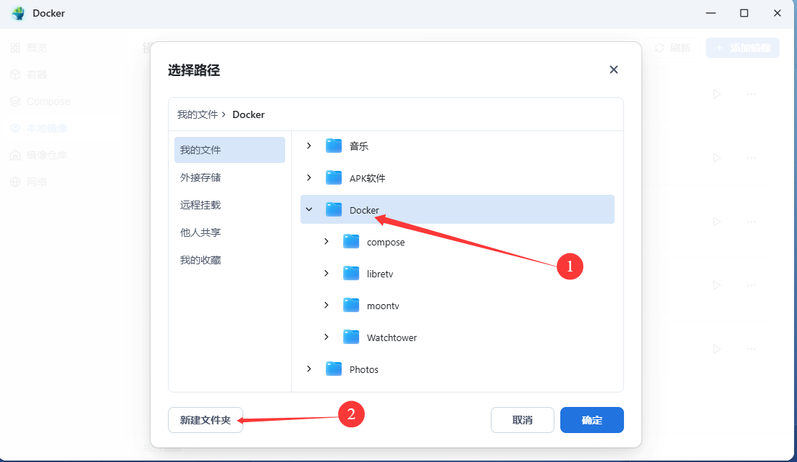Maximize the Docker window
This screenshot has width=797, height=462.
743,13
